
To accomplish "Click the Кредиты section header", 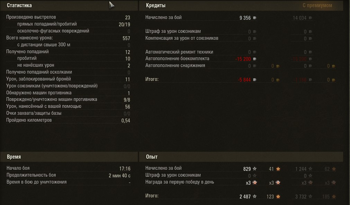I will pos(155,6).
